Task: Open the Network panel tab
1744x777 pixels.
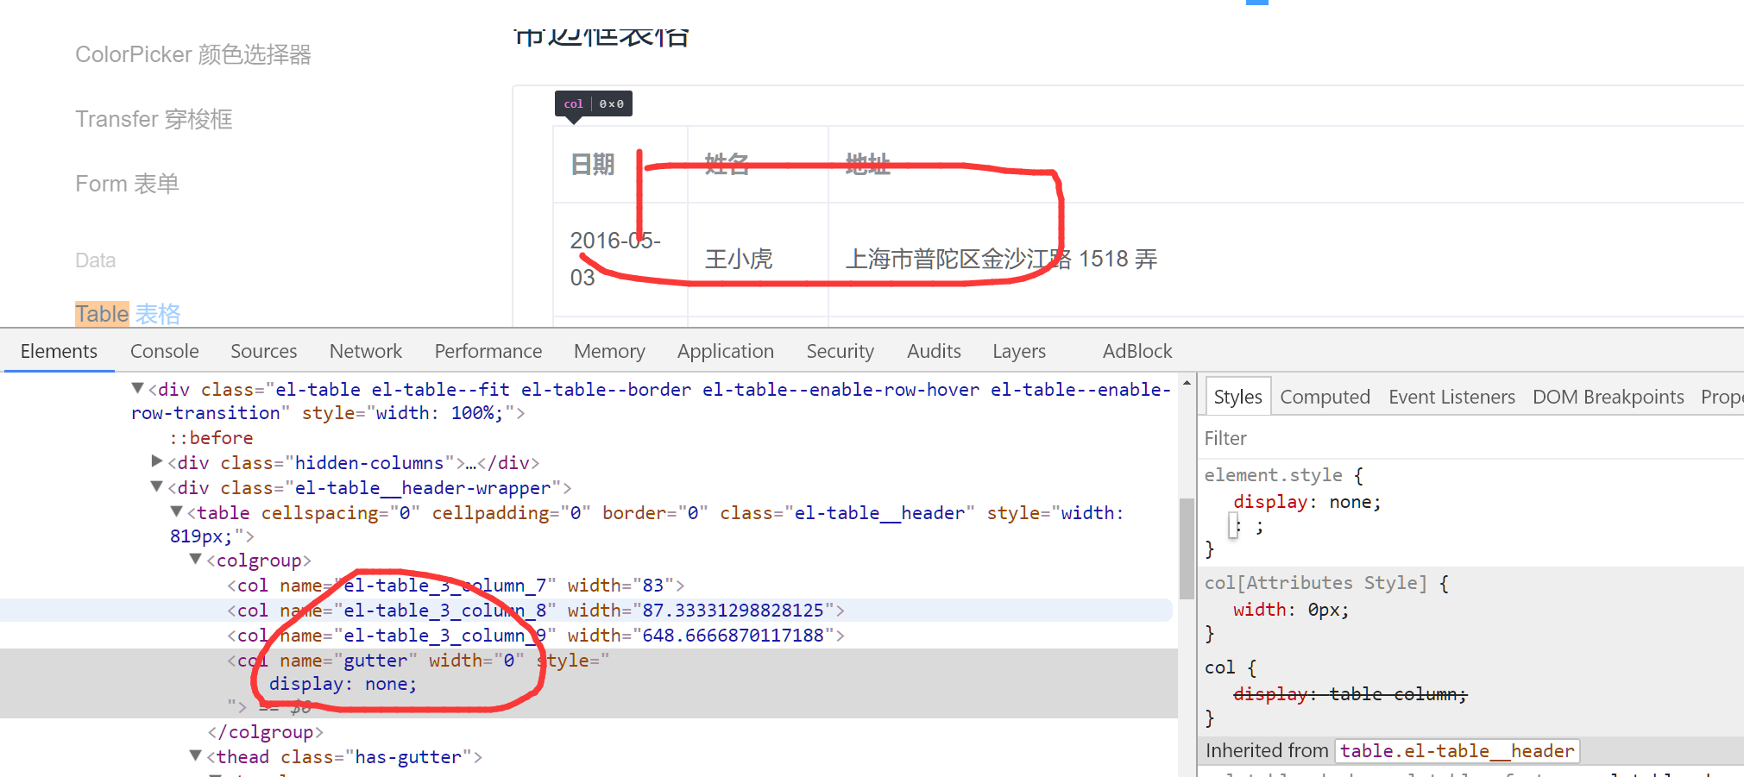Action: click(x=365, y=351)
